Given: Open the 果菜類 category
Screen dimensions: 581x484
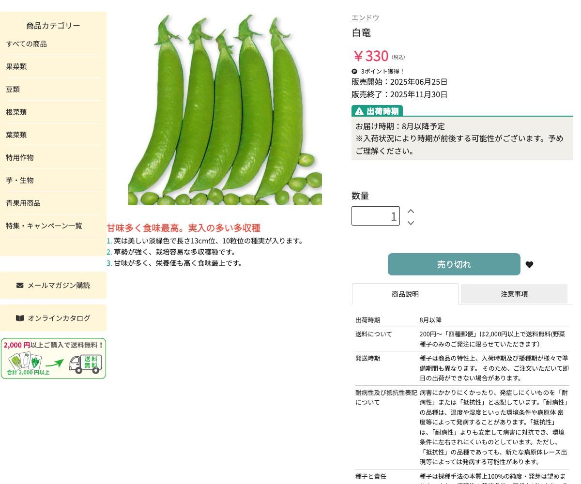Looking at the screenshot, I should (x=16, y=66).
